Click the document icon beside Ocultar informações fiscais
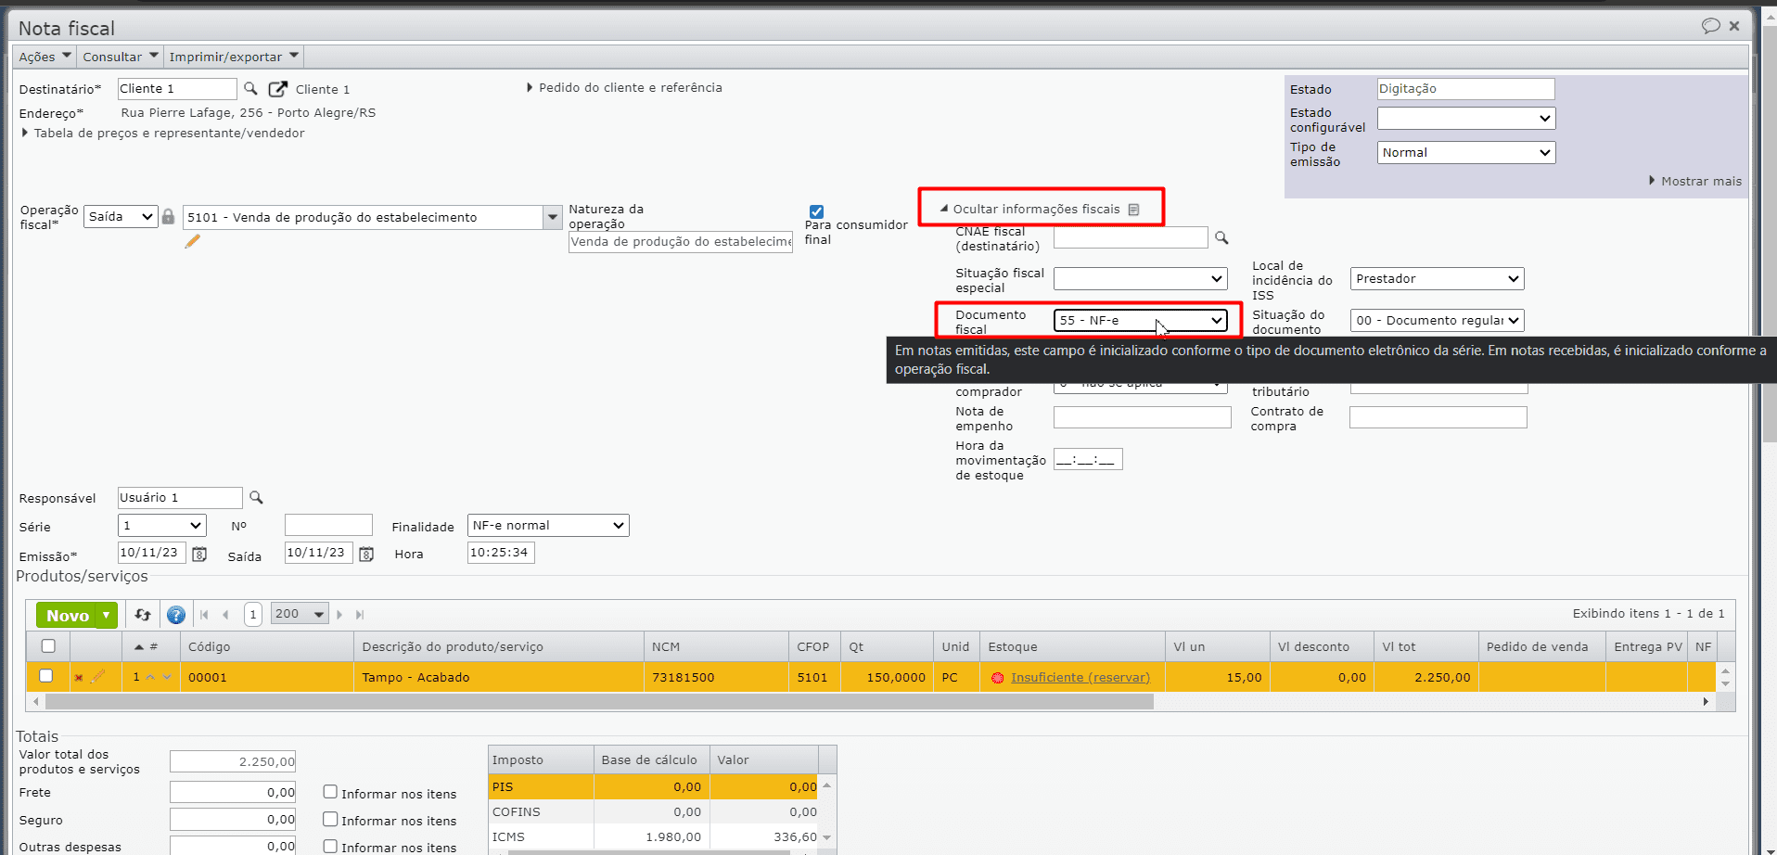This screenshot has width=1777, height=855. coord(1133,210)
